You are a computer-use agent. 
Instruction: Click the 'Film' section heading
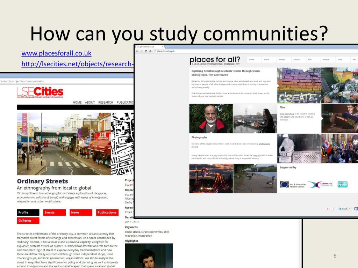[x=282, y=107]
